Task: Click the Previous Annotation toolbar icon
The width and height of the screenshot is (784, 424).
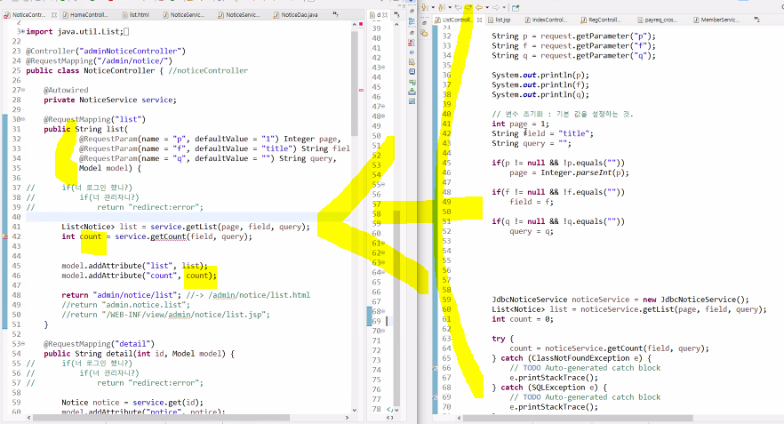Action: click(441, 7)
